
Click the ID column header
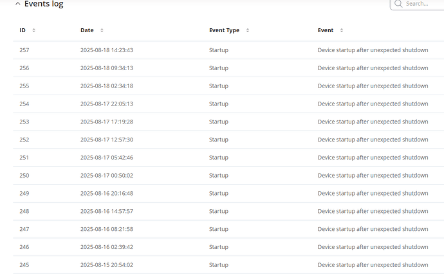tap(23, 30)
